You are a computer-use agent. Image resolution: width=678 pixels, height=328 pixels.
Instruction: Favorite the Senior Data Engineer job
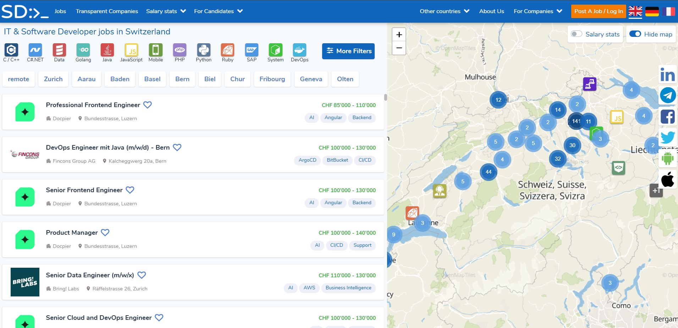[x=142, y=275]
